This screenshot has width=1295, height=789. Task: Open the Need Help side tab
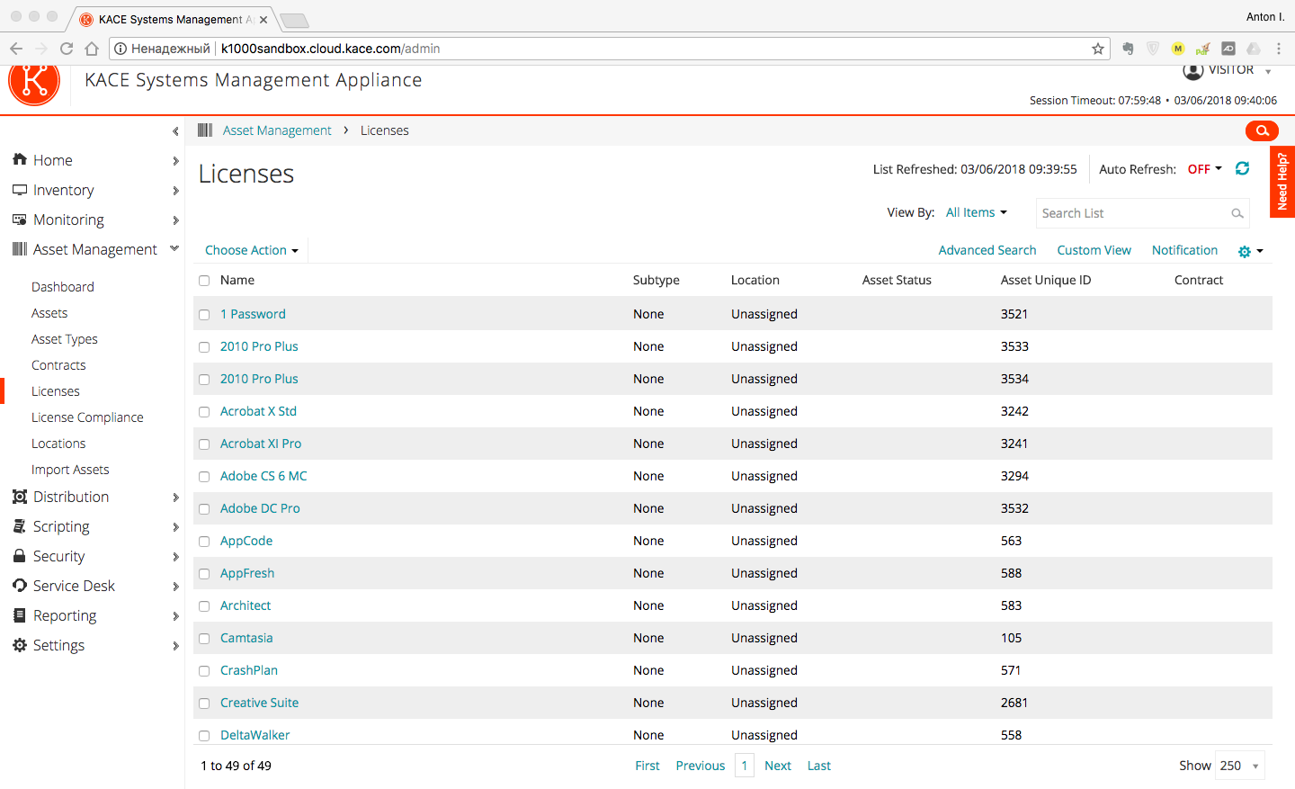tap(1282, 182)
